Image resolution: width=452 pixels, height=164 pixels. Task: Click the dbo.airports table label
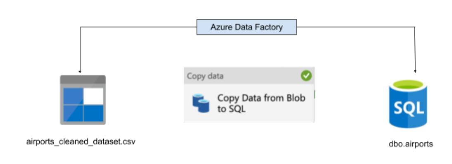pyautogui.click(x=411, y=144)
